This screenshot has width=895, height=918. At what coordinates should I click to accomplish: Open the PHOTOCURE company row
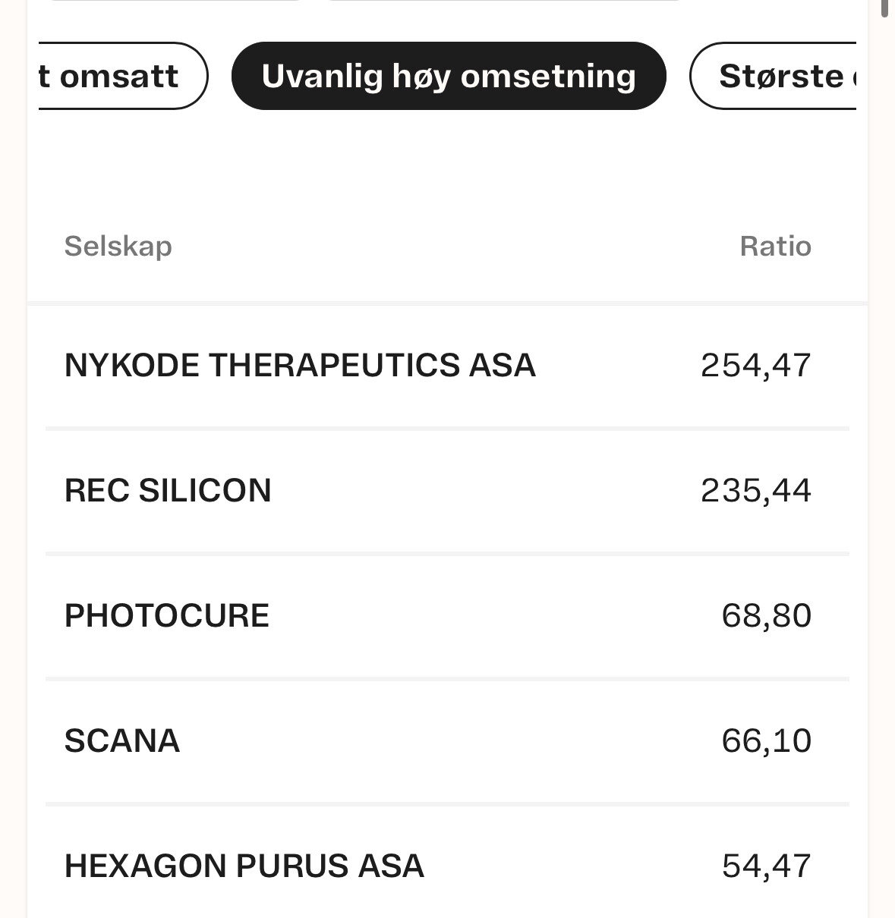(x=447, y=616)
